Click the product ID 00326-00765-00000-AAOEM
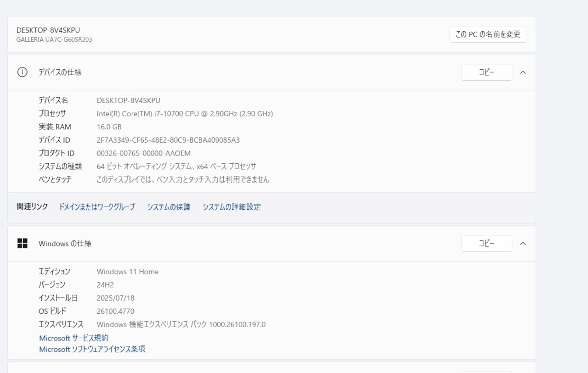Viewport: 588px width, 373px height. click(143, 153)
